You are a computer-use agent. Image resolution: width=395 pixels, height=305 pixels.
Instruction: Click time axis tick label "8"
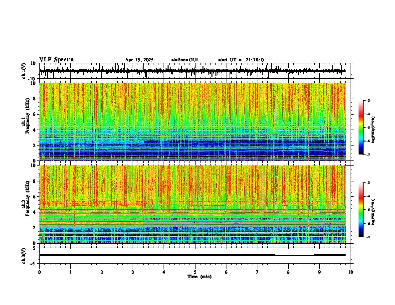tap(288, 272)
